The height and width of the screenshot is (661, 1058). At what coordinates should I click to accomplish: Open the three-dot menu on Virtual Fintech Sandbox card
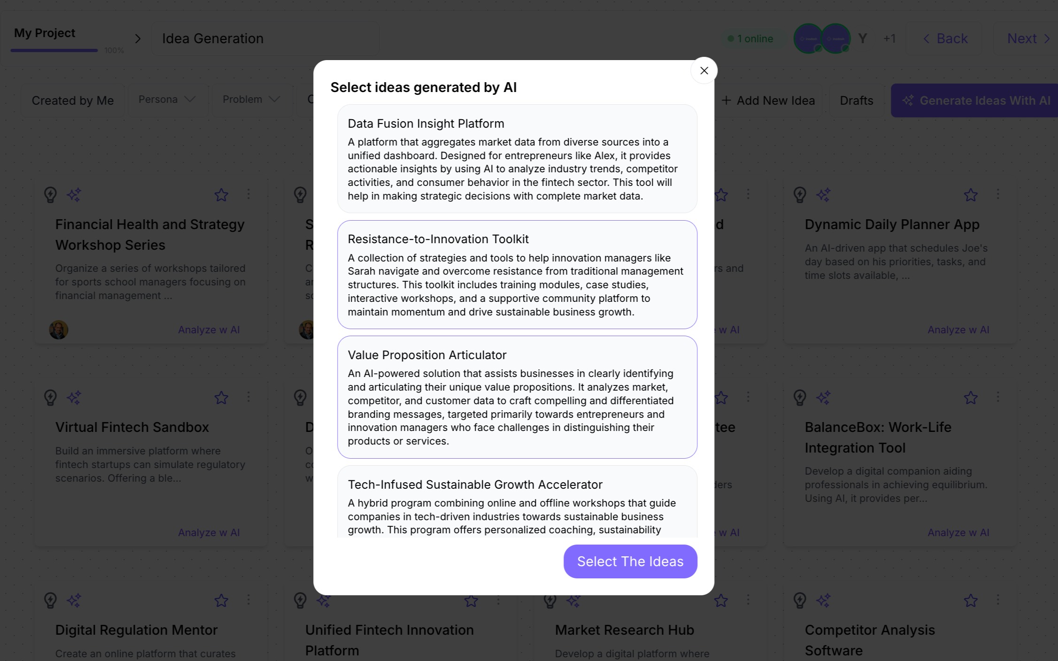[248, 397]
